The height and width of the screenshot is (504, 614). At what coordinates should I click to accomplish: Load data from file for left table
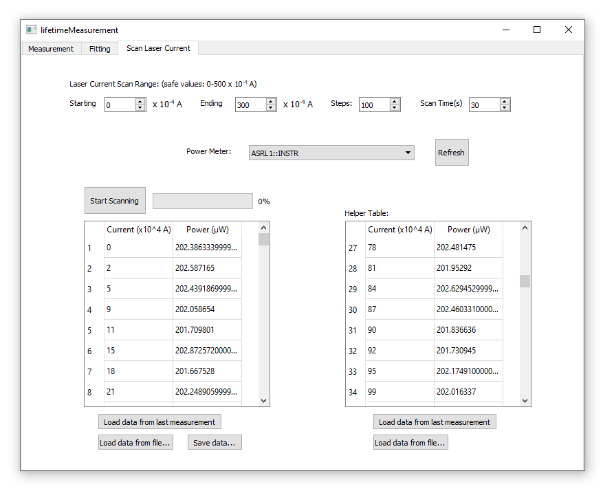pyautogui.click(x=135, y=443)
